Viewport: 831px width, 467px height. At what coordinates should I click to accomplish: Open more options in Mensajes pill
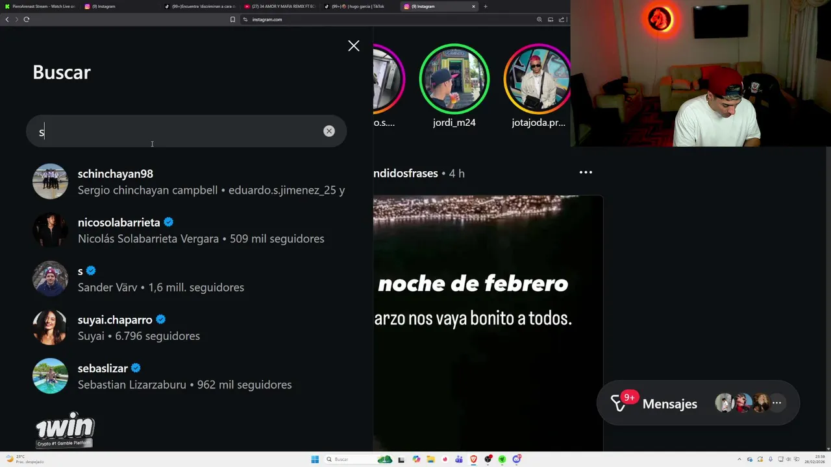776,403
